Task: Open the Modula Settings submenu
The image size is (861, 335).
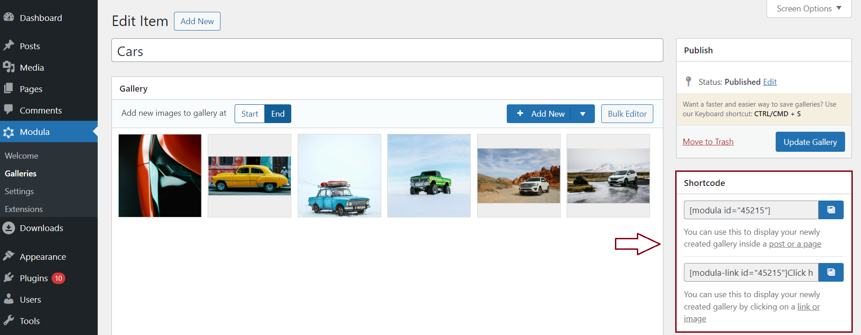Action: [x=19, y=191]
